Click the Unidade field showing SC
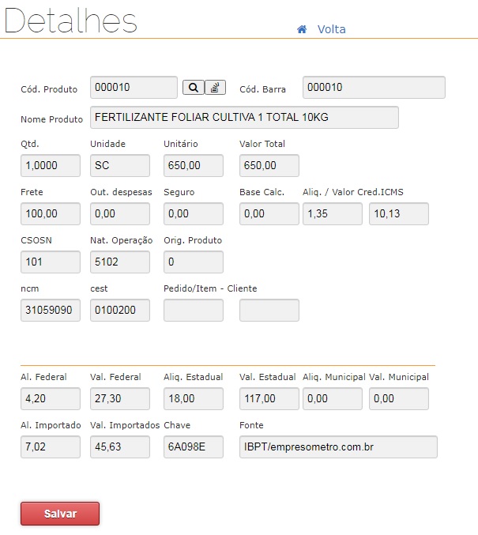This screenshot has height=535, width=478. click(119, 166)
